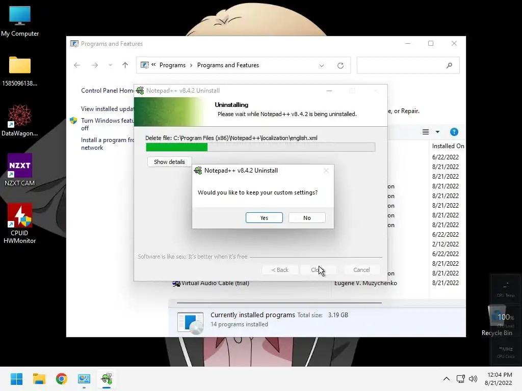Open CPUID HWMonitor desktop shortcut

click(20, 224)
